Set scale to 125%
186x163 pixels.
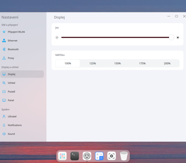(x=93, y=63)
